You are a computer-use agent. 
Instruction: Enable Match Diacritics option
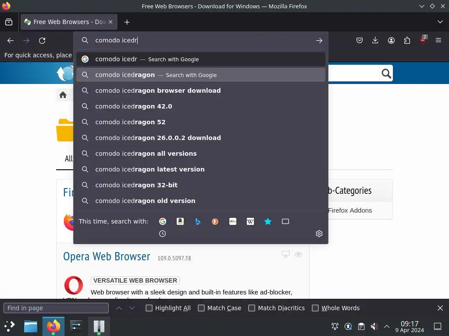[252, 308]
